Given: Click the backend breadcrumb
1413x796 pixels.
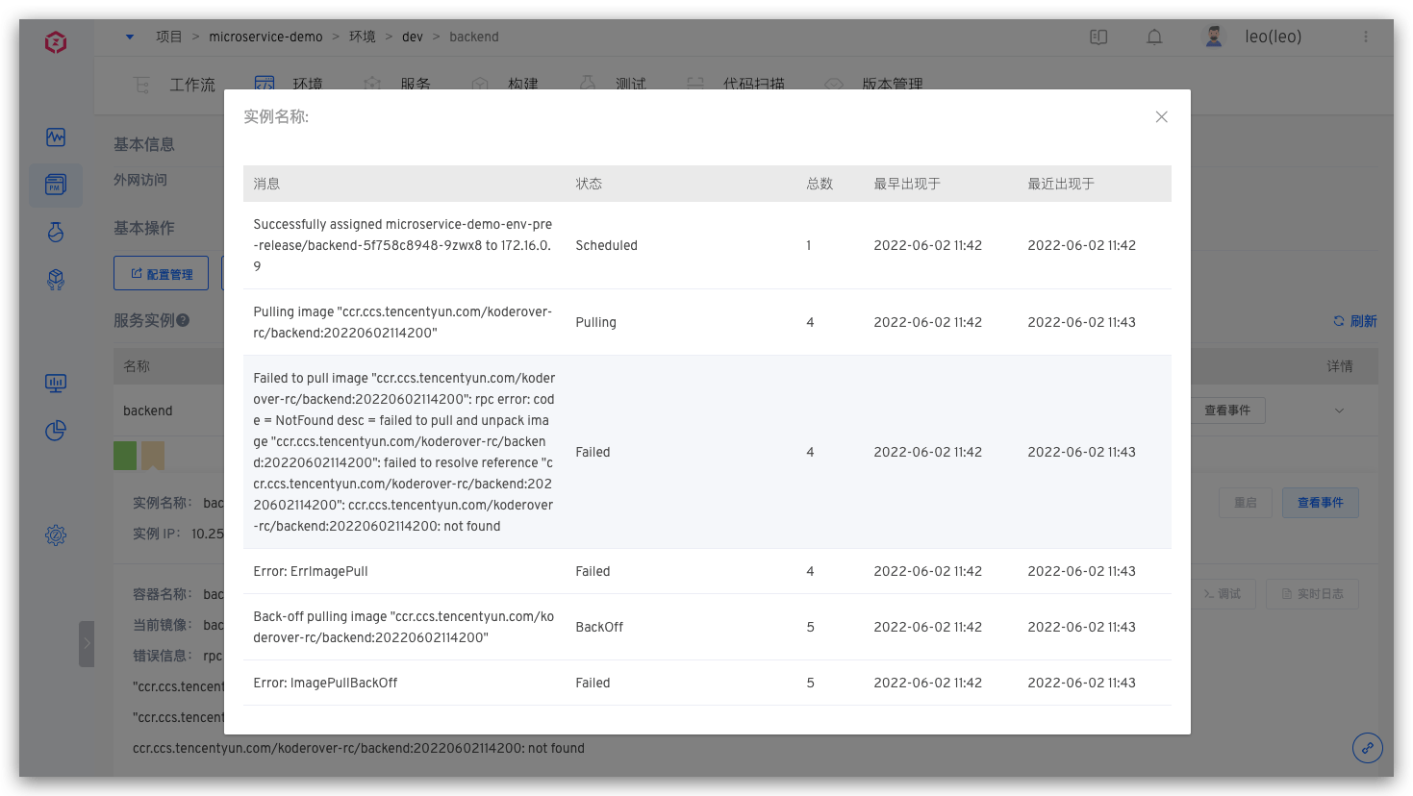Looking at the screenshot, I should [x=473, y=37].
